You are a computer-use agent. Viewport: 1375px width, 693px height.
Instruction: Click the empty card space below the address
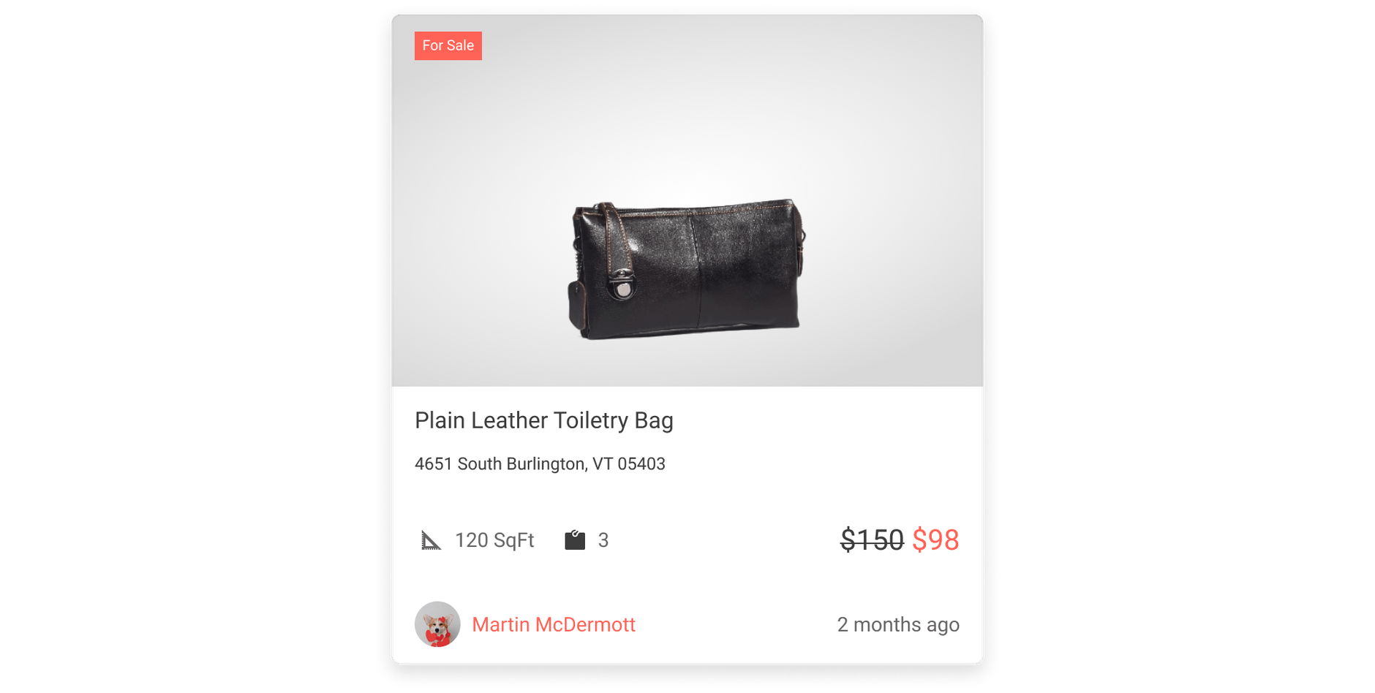point(687,497)
